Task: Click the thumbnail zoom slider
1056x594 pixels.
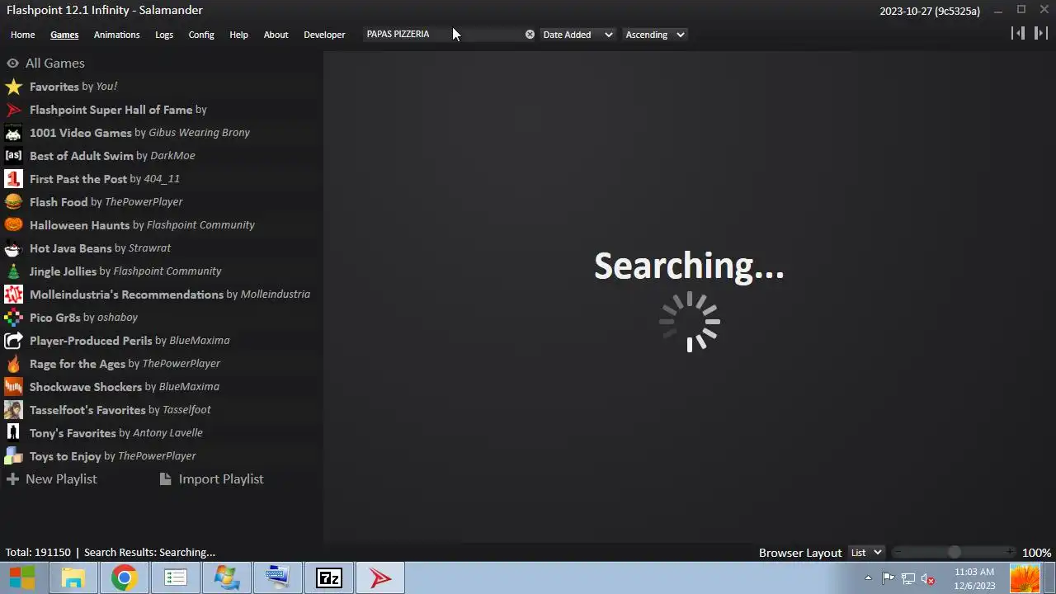Action: [954, 553]
